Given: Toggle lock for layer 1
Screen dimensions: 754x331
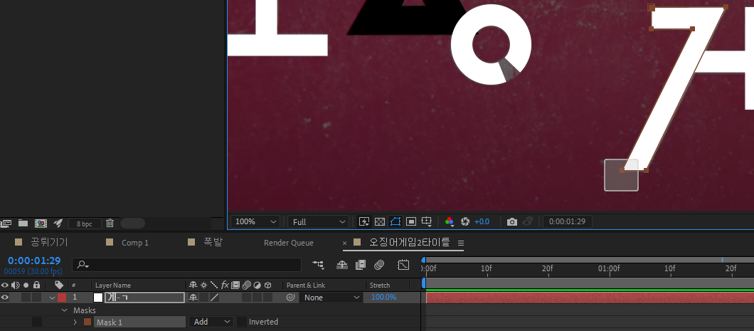Looking at the screenshot, I should coord(36,298).
